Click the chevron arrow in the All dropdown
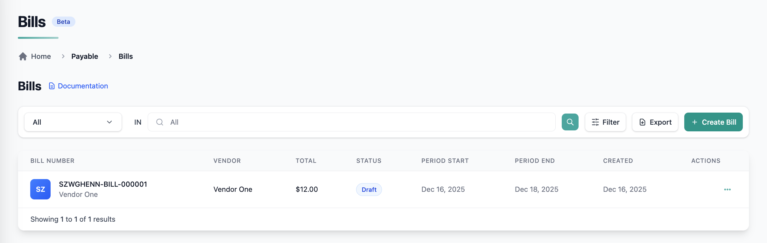 (109, 122)
